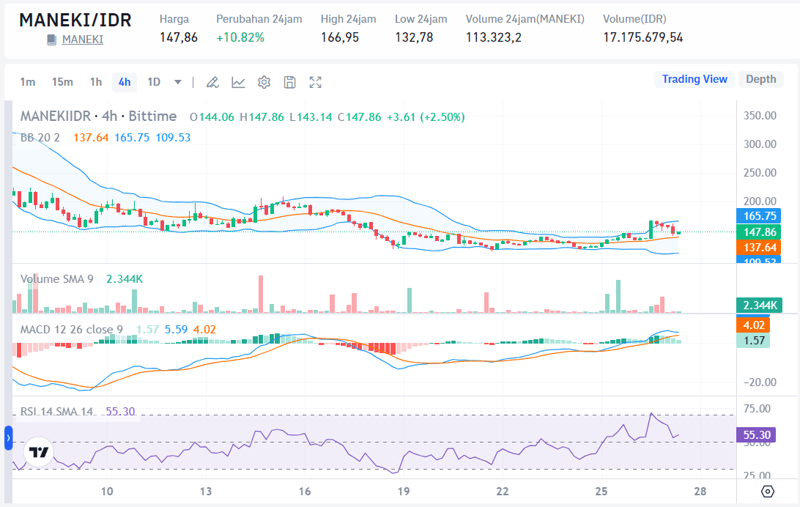Select the Trading View tab

click(695, 79)
